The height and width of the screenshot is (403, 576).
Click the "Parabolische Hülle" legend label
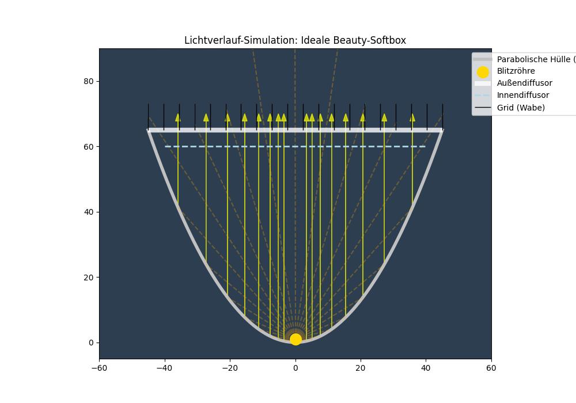point(534,59)
